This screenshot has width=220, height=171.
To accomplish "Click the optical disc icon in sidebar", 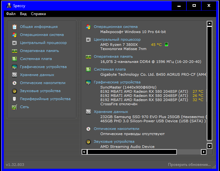I will (15, 83).
